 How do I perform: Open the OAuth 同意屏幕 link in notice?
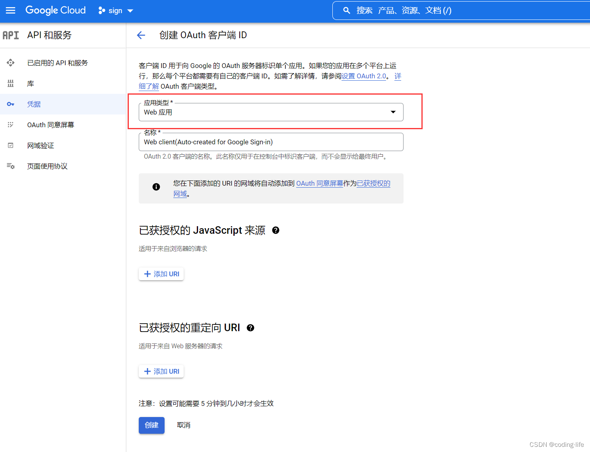(320, 183)
